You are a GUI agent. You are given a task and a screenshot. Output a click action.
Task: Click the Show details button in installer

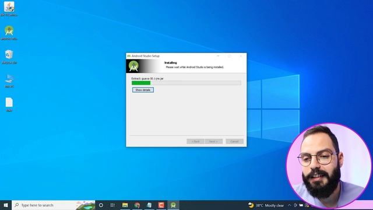(143, 90)
